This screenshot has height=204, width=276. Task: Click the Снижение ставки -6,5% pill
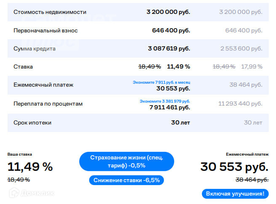[x=126, y=180]
